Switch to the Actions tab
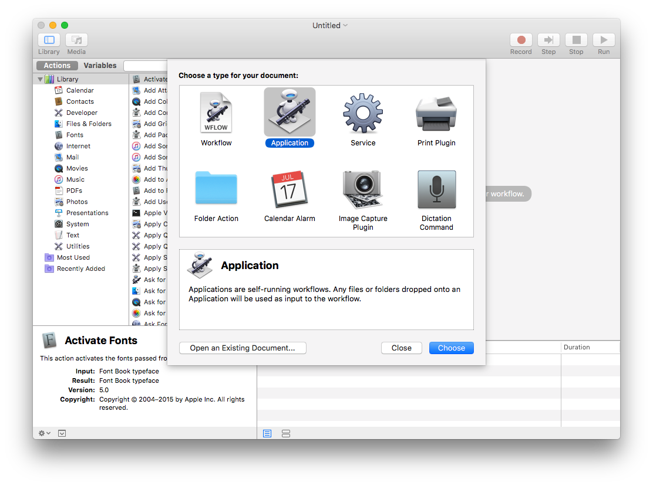 coord(57,66)
